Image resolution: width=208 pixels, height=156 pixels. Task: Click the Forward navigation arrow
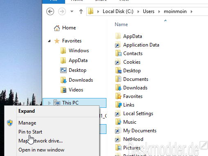62,11
